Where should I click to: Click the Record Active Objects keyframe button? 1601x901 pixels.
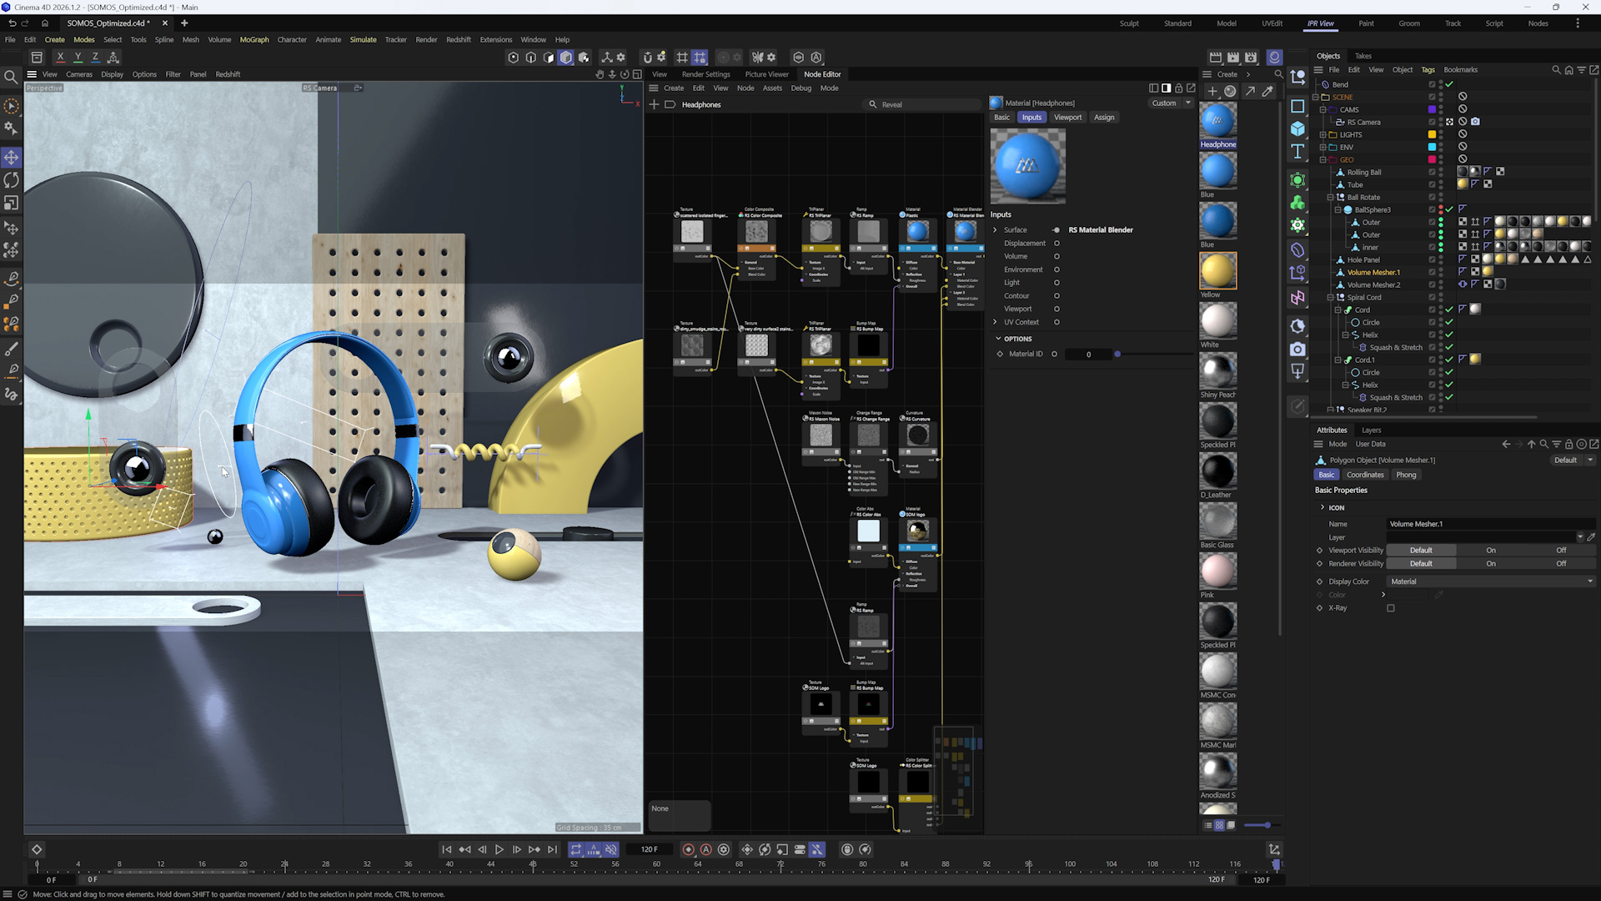pyautogui.click(x=688, y=849)
